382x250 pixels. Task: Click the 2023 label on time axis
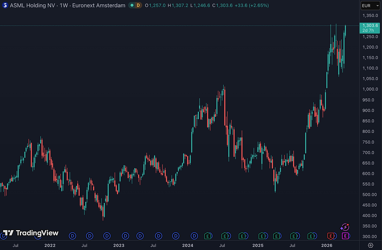(x=118, y=245)
